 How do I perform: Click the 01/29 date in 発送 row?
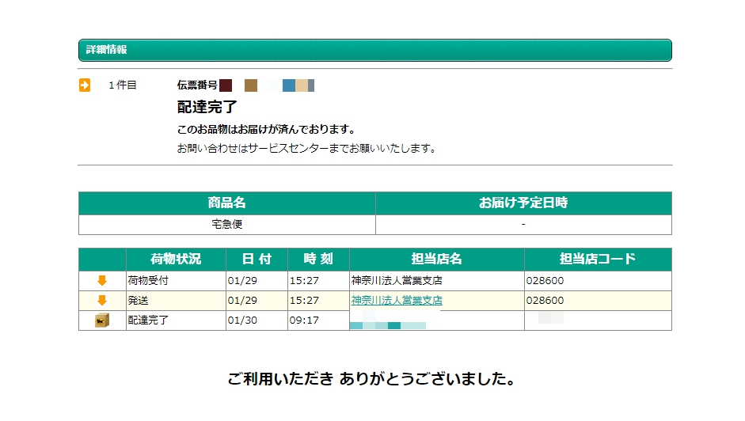tap(242, 301)
